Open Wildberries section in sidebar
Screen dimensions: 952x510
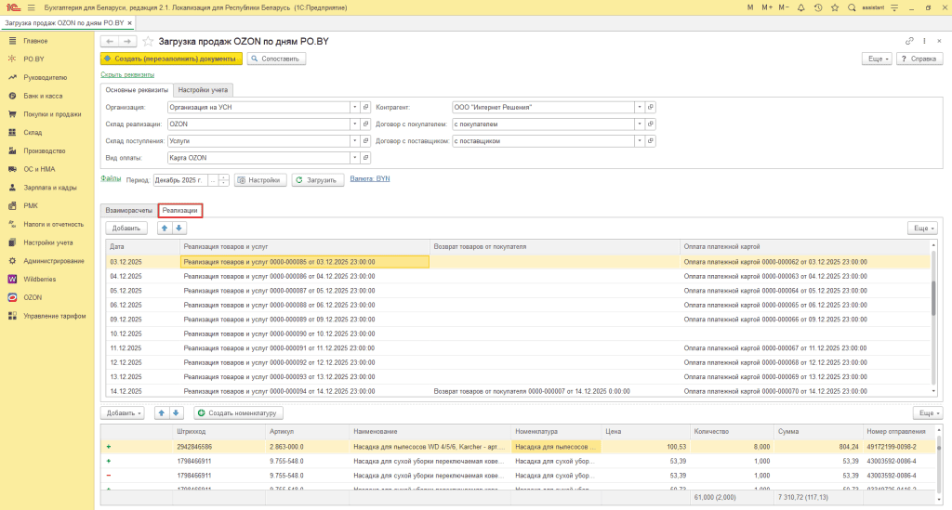pos(39,279)
